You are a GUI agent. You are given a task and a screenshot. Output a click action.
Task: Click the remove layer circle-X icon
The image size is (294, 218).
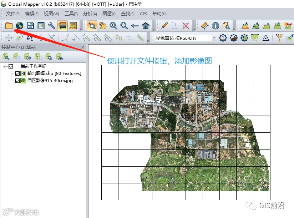coord(27,57)
